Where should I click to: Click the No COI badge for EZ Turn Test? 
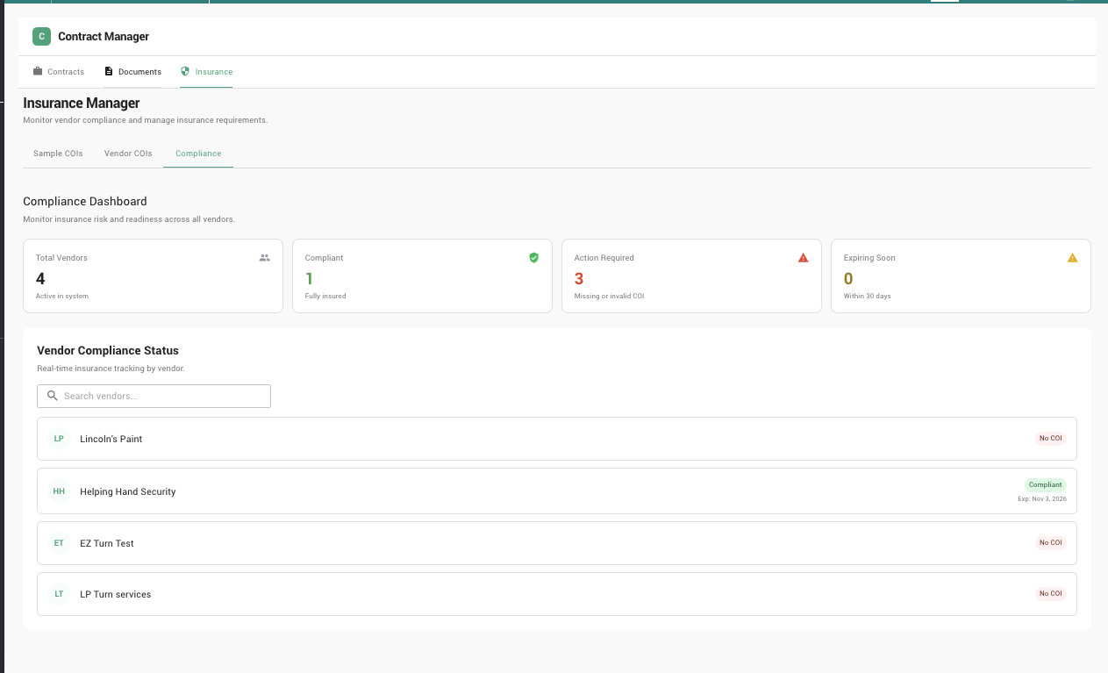[x=1050, y=543]
